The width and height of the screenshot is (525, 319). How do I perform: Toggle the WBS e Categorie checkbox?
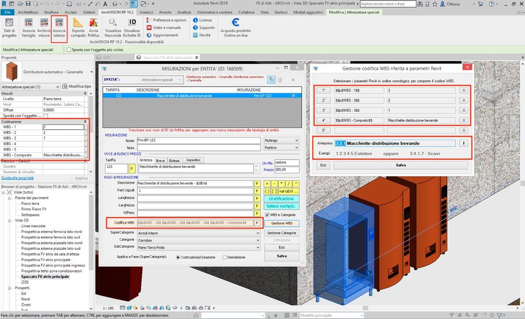[267, 215]
